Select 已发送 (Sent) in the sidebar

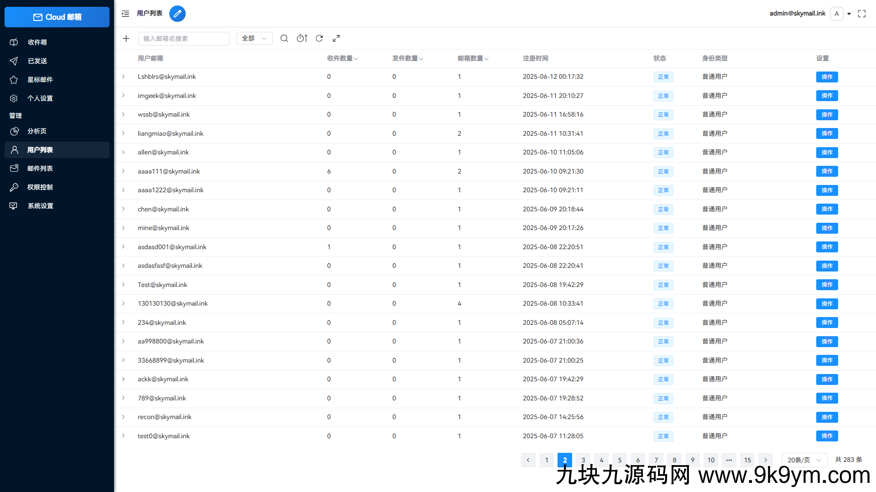[x=37, y=61]
